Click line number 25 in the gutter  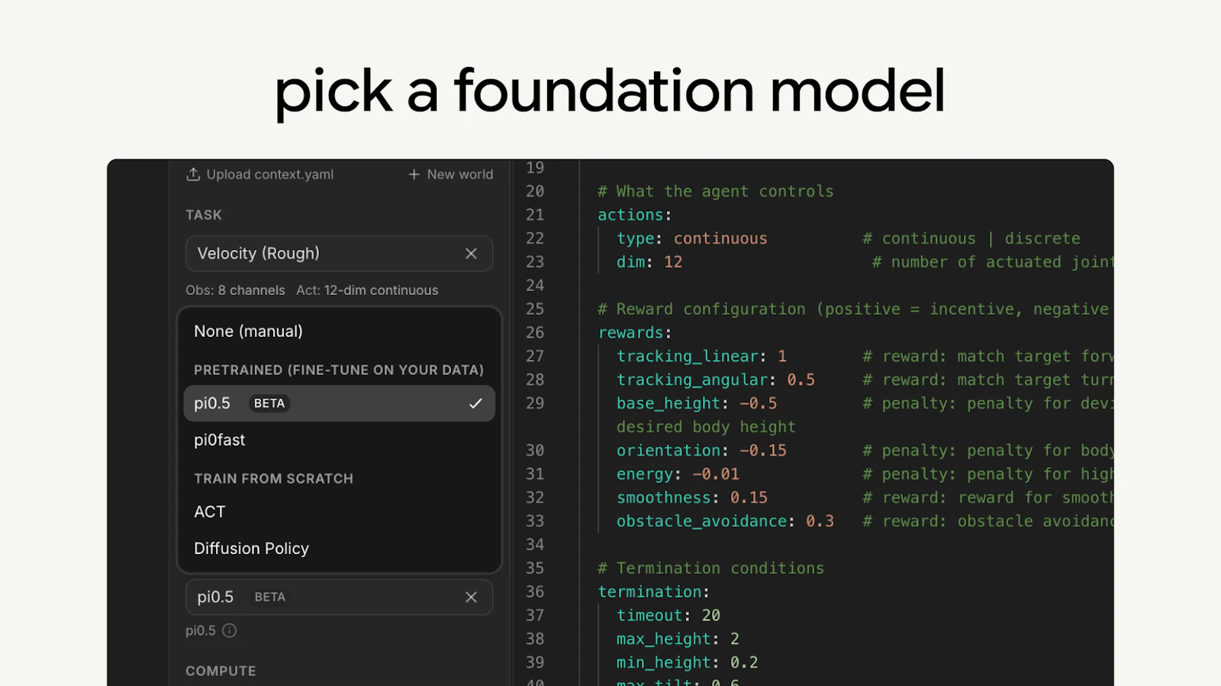point(535,309)
